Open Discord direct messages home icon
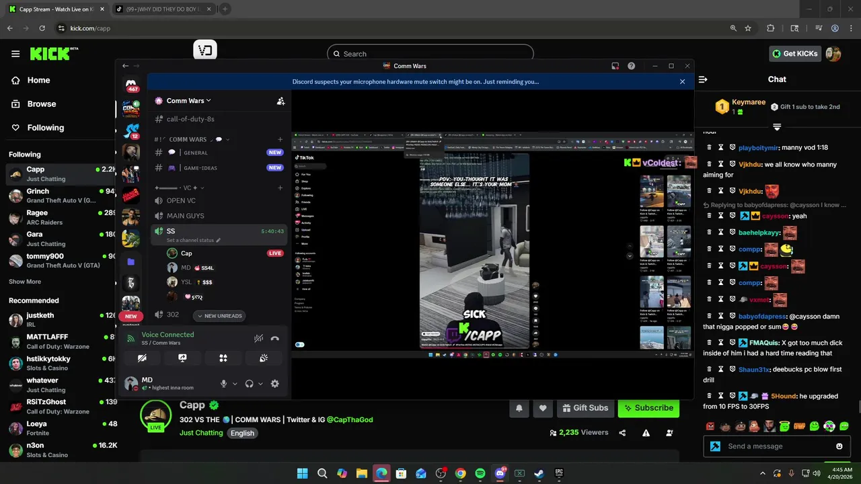Viewport: 861px width, 484px height. (x=131, y=83)
